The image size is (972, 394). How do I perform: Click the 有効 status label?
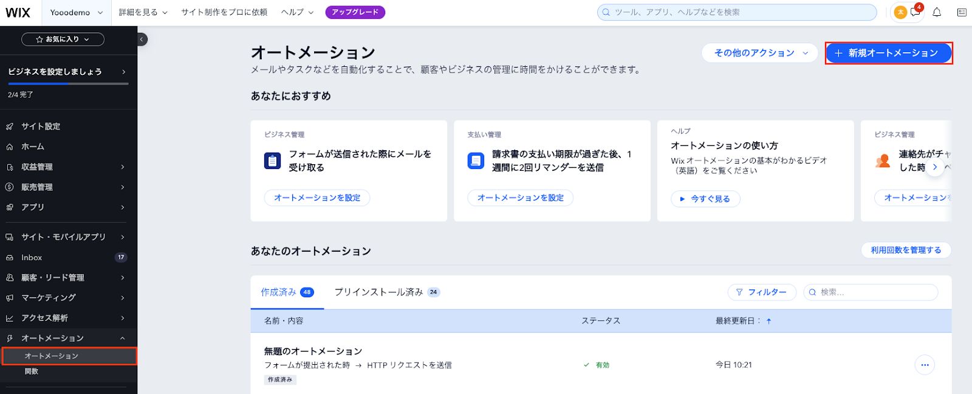pos(602,365)
